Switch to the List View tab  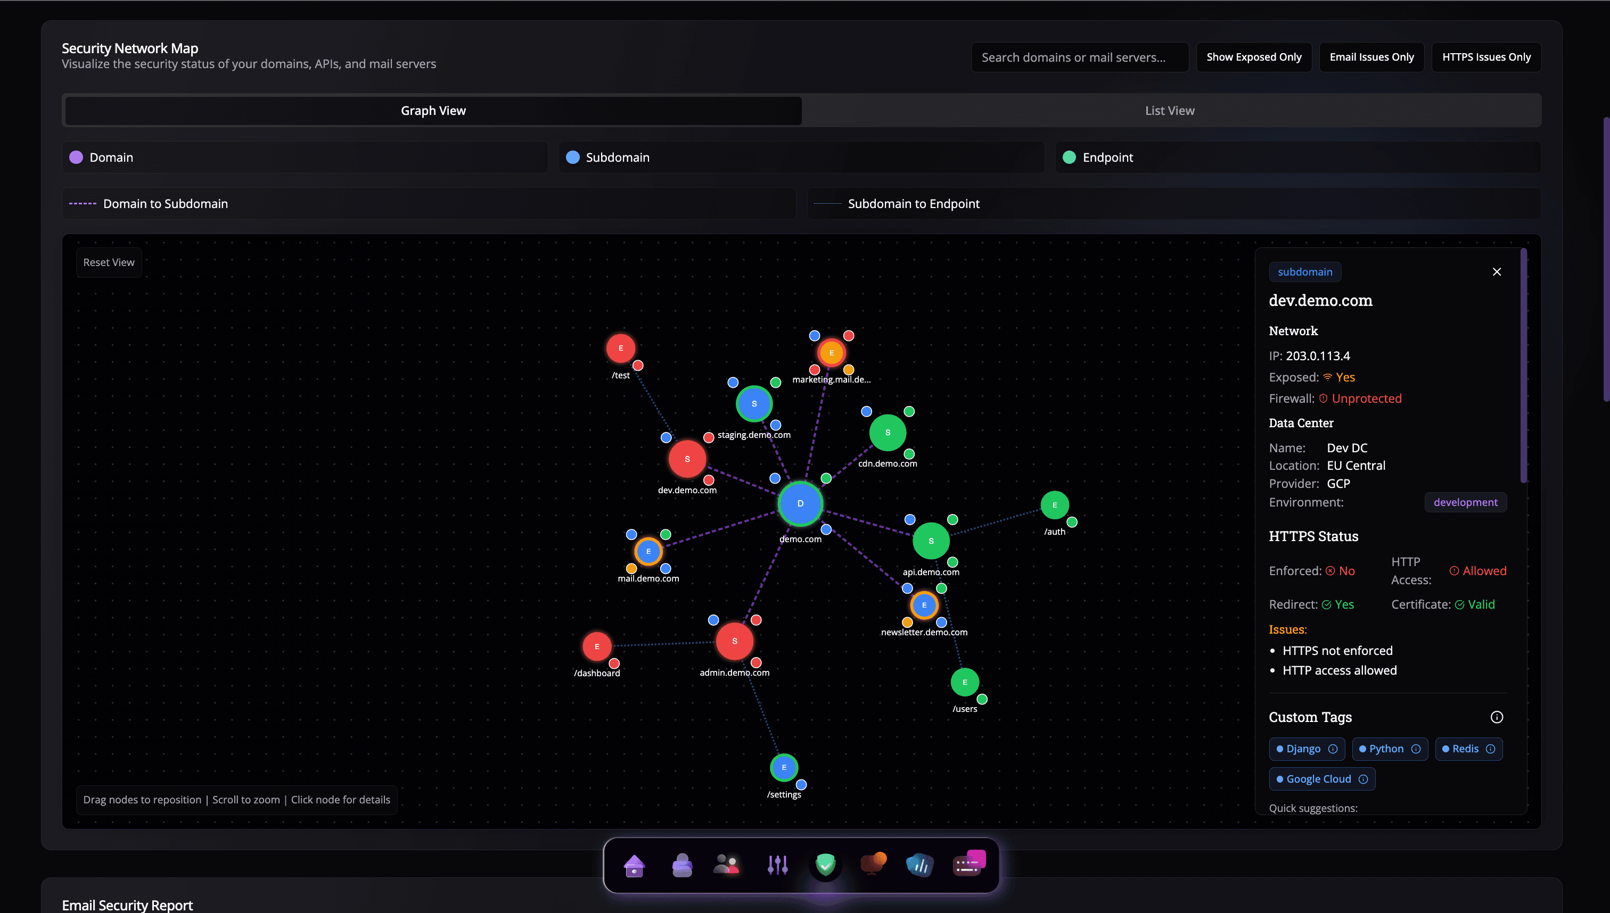point(1169,110)
